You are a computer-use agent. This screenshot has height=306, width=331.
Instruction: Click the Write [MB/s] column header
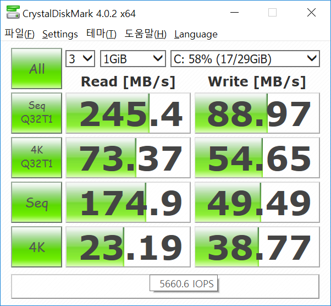click(257, 82)
